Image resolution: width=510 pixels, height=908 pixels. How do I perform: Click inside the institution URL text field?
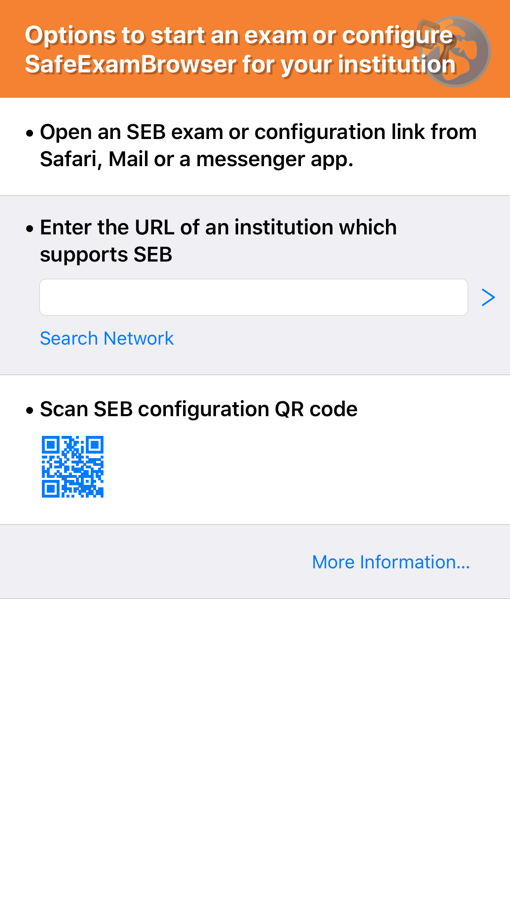(x=253, y=297)
